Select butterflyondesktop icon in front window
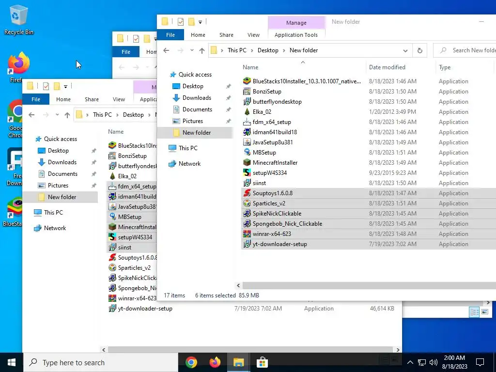496x372 pixels. click(x=247, y=102)
